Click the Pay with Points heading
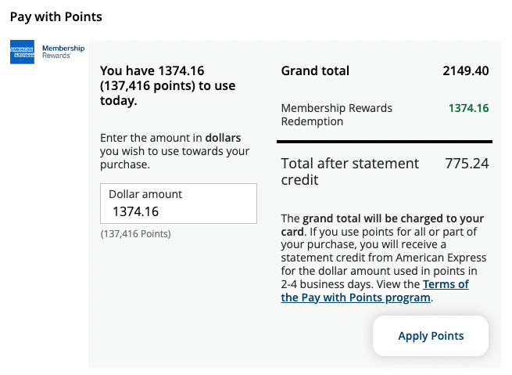This screenshot has height=375, width=512. [x=56, y=16]
